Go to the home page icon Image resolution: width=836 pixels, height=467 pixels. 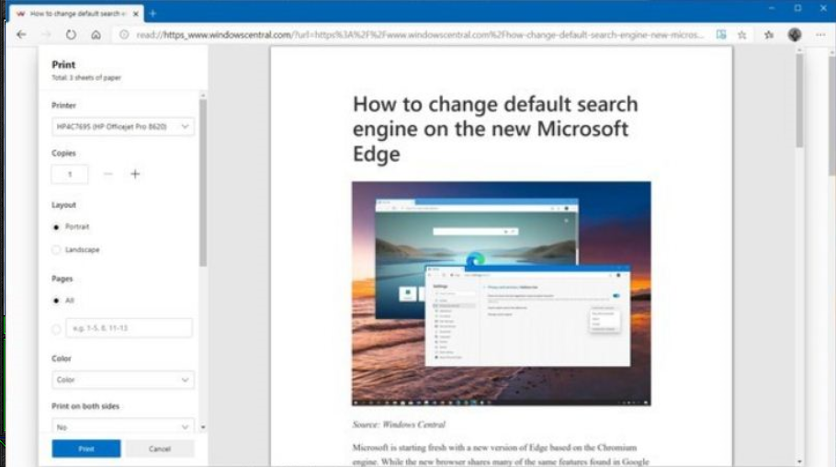96,35
